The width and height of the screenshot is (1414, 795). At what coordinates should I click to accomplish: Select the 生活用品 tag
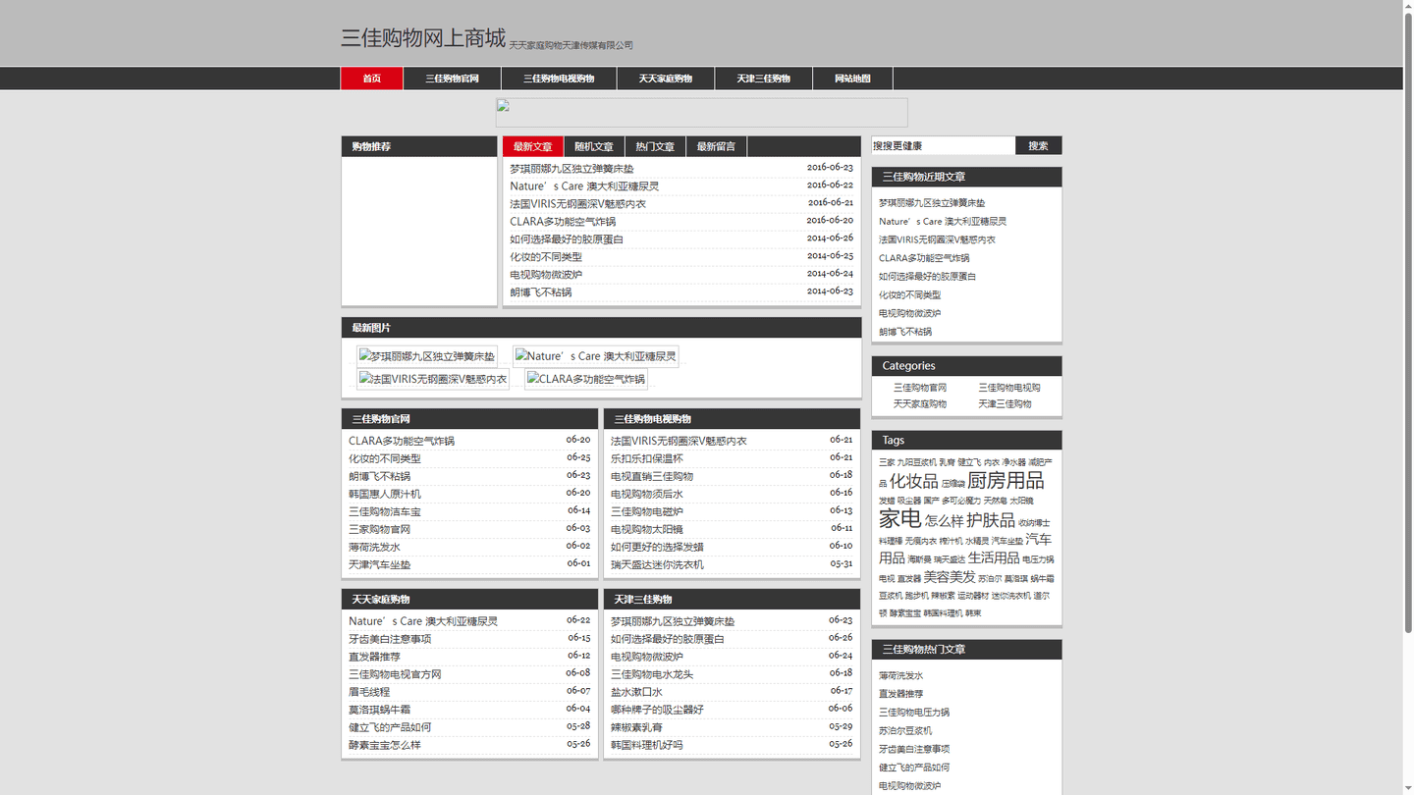click(994, 557)
